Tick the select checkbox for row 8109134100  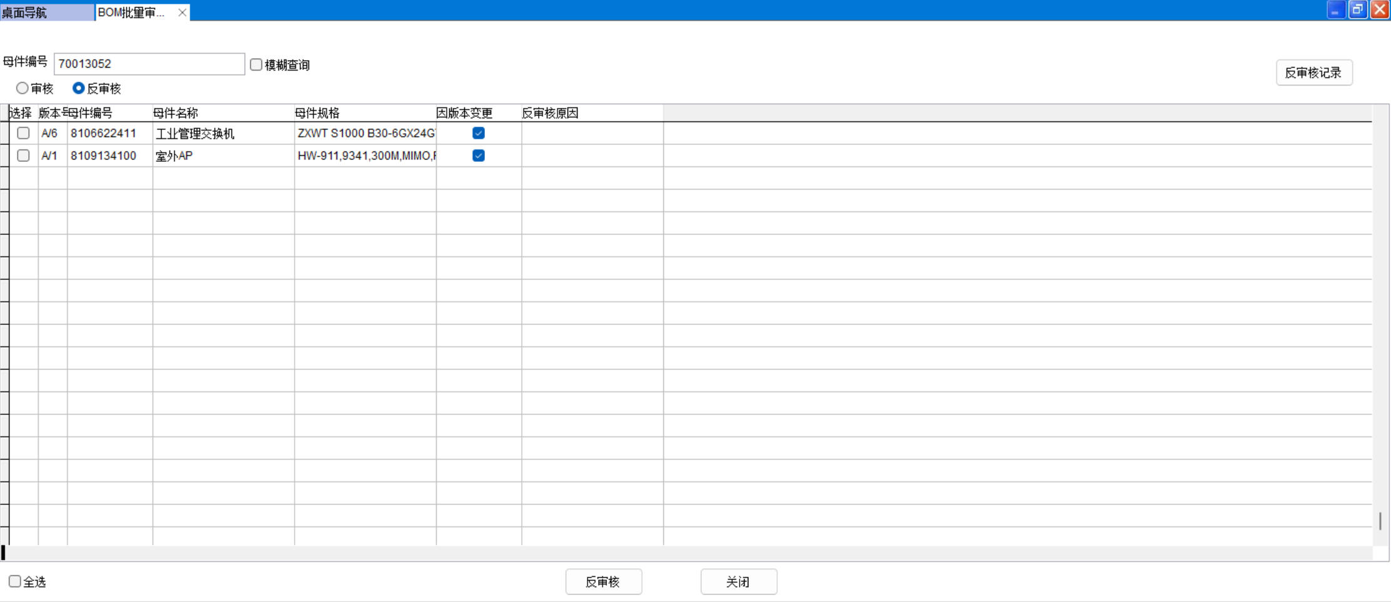coord(23,156)
